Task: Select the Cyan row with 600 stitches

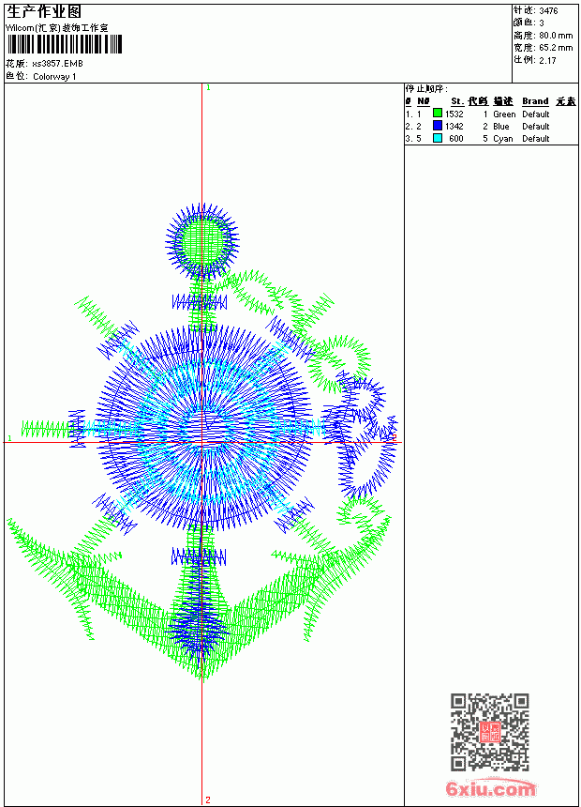Action: [491, 139]
